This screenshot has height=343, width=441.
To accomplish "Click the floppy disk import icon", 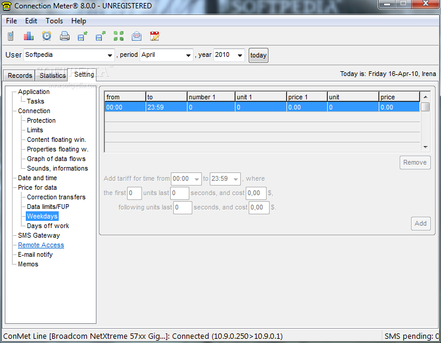I will tap(83, 36).
